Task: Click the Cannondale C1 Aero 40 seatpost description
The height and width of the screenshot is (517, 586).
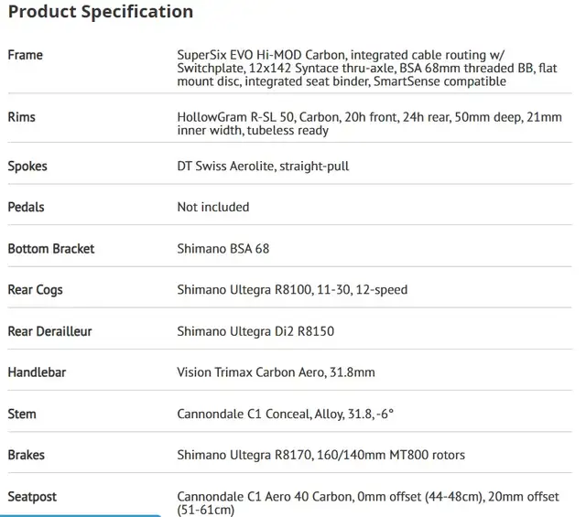Action: [367, 502]
